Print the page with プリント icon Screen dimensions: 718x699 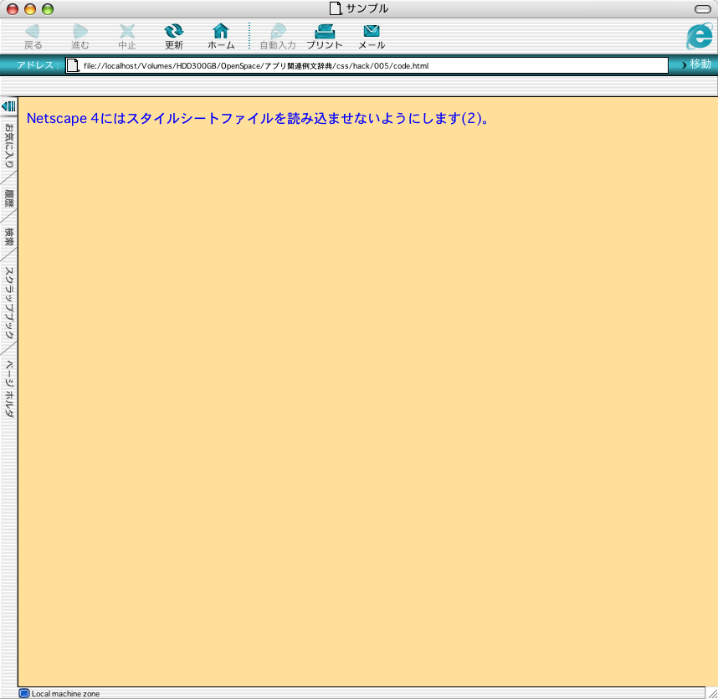click(x=325, y=31)
